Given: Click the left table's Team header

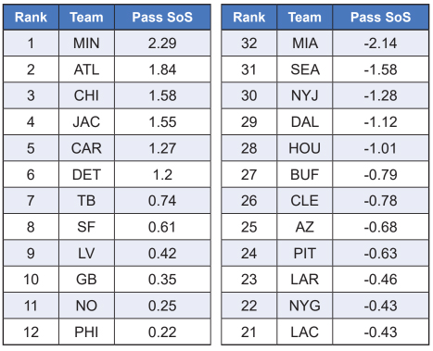Looking at the screenshot, I should tap(86, 18).
